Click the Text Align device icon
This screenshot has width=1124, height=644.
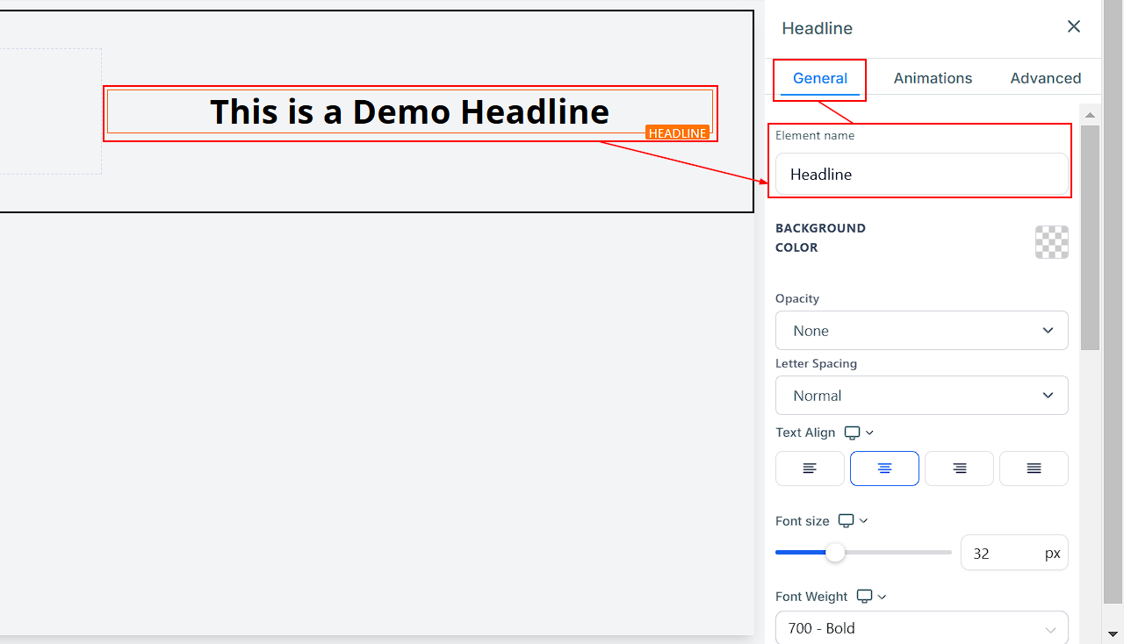(852, 433)
